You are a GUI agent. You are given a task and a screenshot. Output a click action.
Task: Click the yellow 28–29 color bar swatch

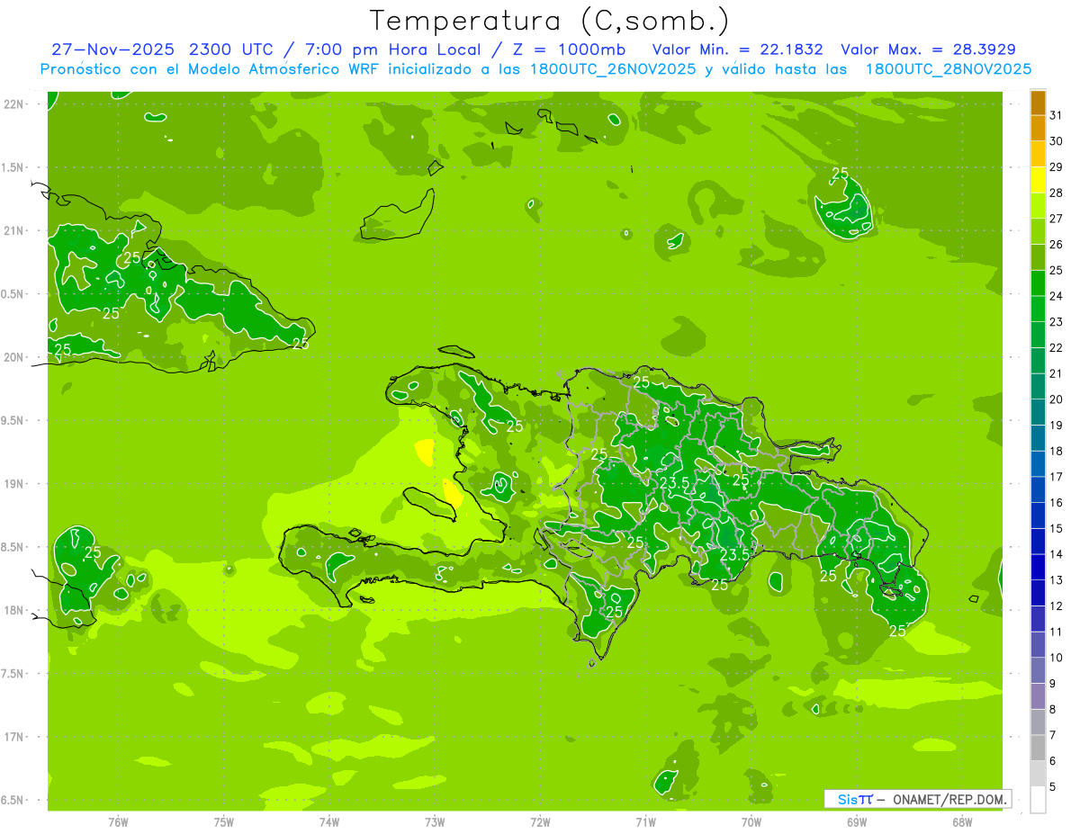coord(1038,180)
